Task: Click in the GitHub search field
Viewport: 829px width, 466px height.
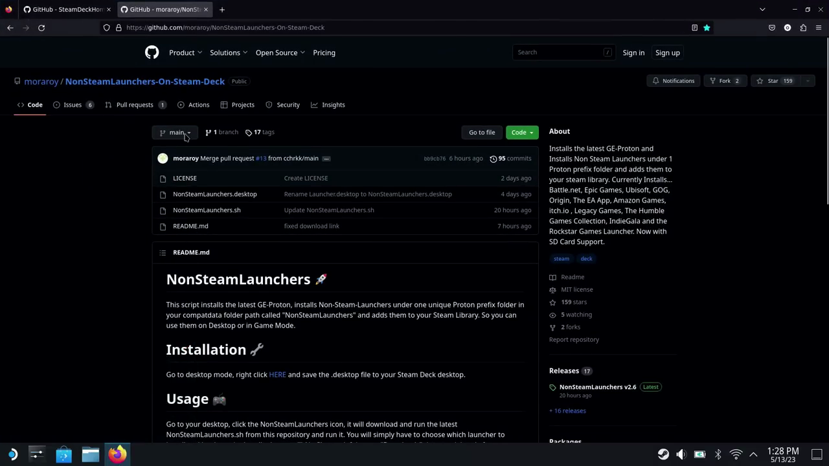Action: pos(563,52)
